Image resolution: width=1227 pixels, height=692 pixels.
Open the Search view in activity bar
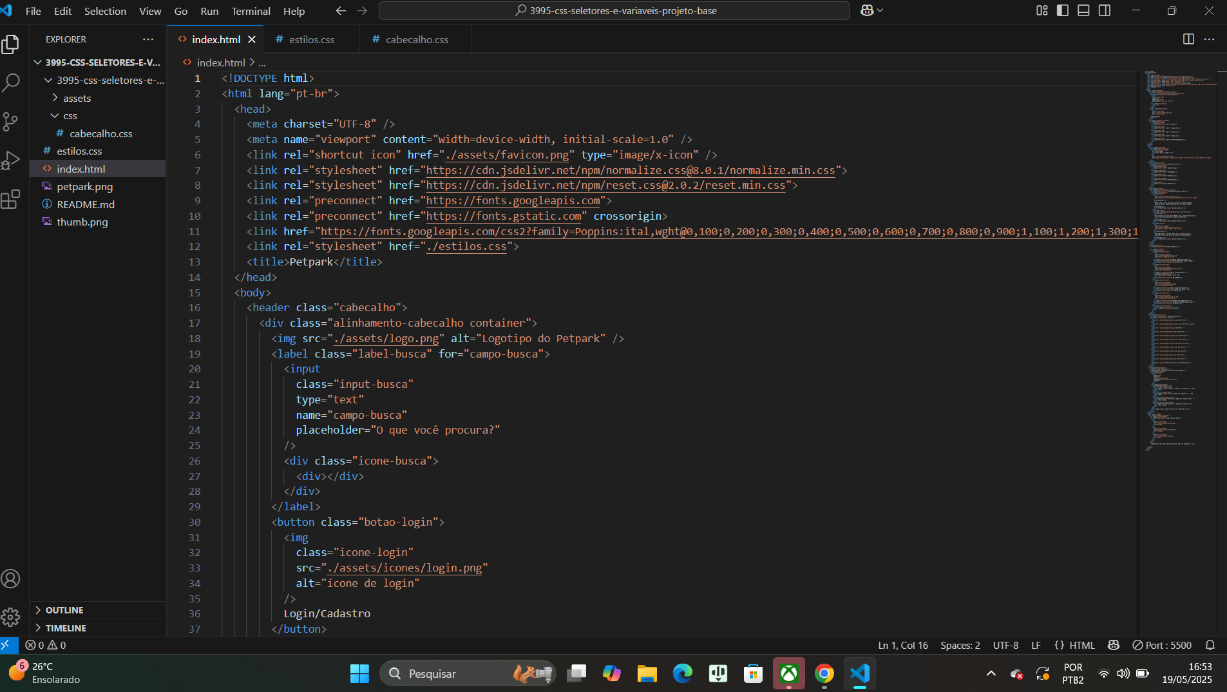coord(11,82)
